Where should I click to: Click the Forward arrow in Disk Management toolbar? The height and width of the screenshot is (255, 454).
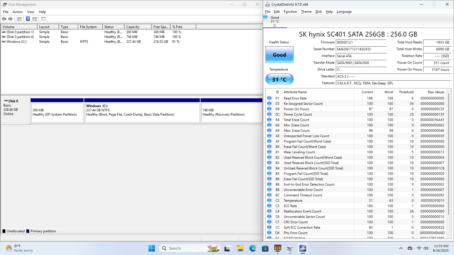coord(10,19)
